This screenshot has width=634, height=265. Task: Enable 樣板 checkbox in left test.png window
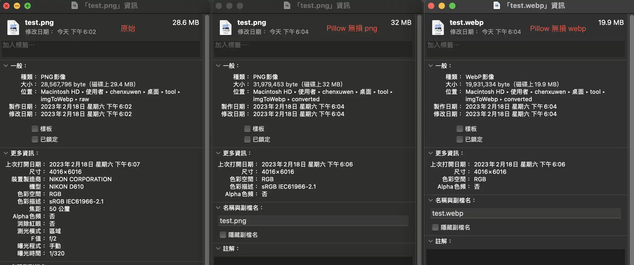click(x=35, y=129)
